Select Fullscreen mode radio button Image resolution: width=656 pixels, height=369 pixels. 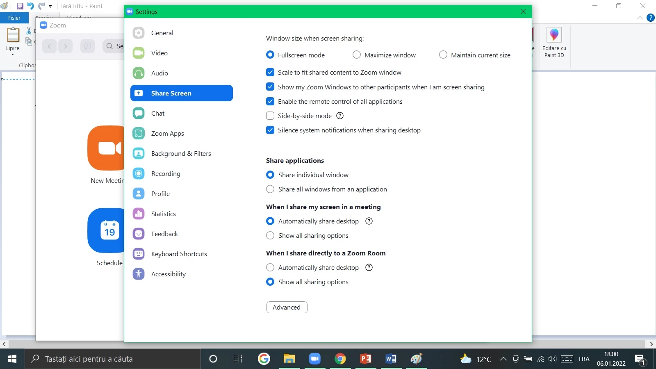270,55
